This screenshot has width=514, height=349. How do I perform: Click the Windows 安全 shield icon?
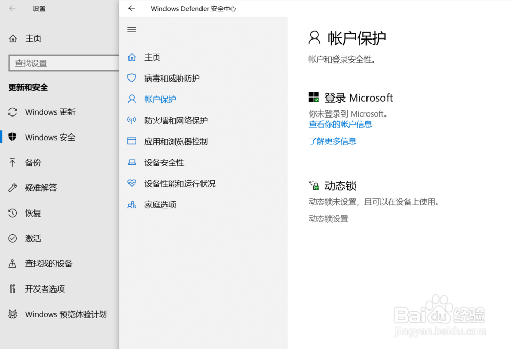(13, 137)
